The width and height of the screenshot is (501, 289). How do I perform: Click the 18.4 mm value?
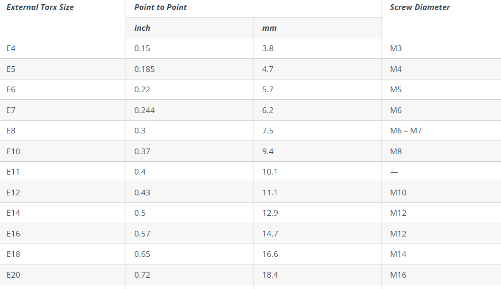tap(270, 275)
